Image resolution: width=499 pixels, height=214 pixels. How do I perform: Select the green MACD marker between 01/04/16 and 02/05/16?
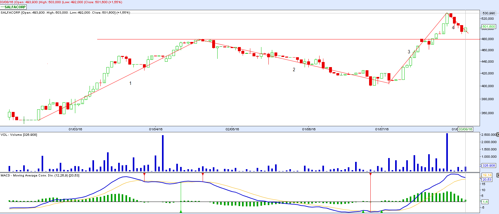click(181, 211)
